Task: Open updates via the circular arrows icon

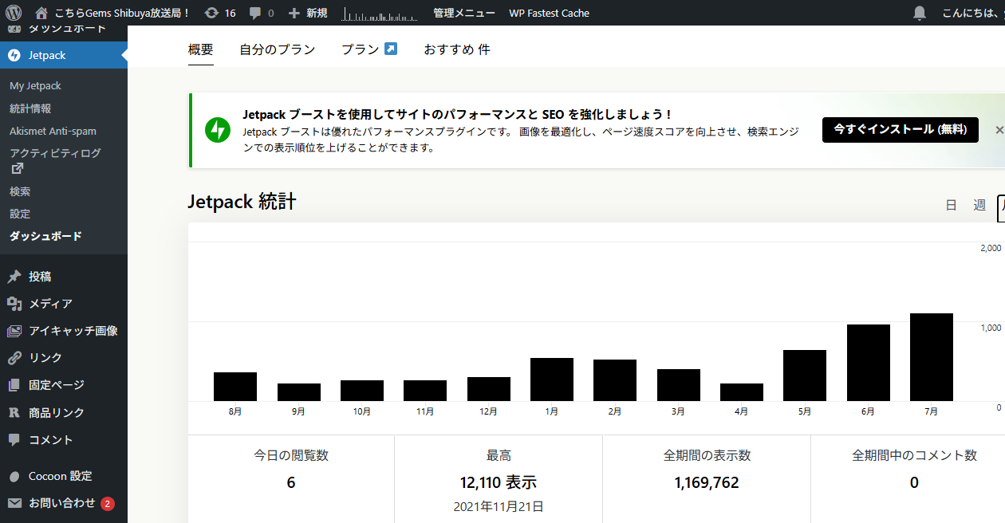Action: 211,13
